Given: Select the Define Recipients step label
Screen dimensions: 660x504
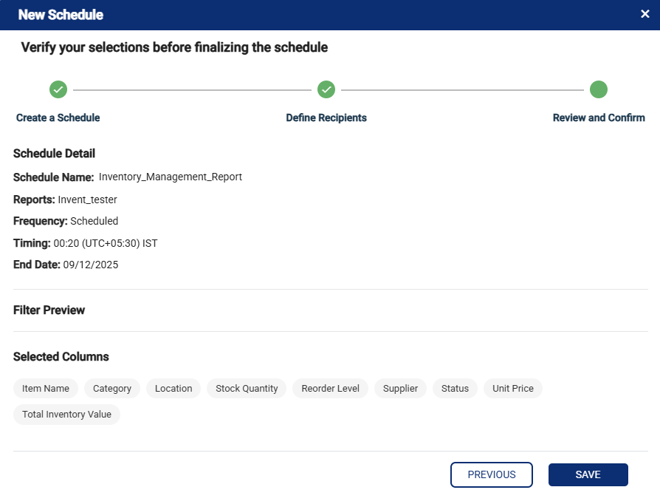Looking at the screenshot, I should coord(326,118).
